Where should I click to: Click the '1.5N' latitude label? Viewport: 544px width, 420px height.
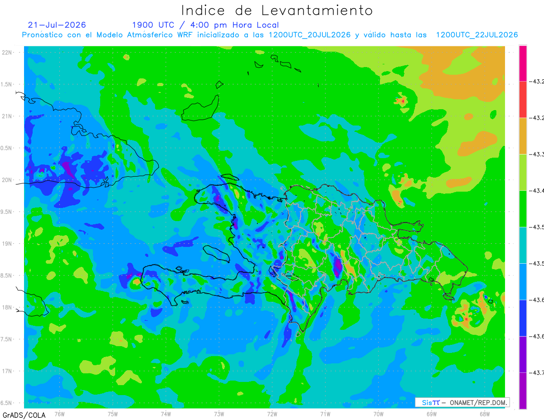click(7, 84)
